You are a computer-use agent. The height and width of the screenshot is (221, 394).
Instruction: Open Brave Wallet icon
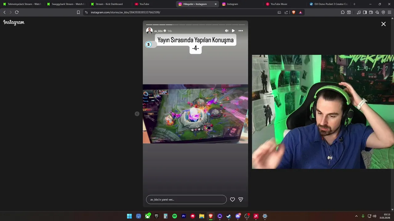pyautogui.click(x=371, y=12)
